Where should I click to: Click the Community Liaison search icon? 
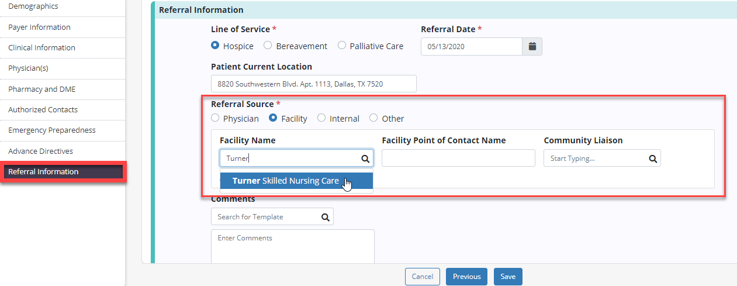tap(653, 158)
